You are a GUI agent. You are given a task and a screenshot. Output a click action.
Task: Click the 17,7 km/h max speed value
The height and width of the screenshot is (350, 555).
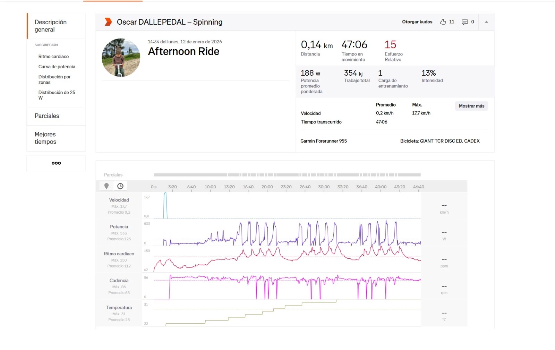pos(421,113)
